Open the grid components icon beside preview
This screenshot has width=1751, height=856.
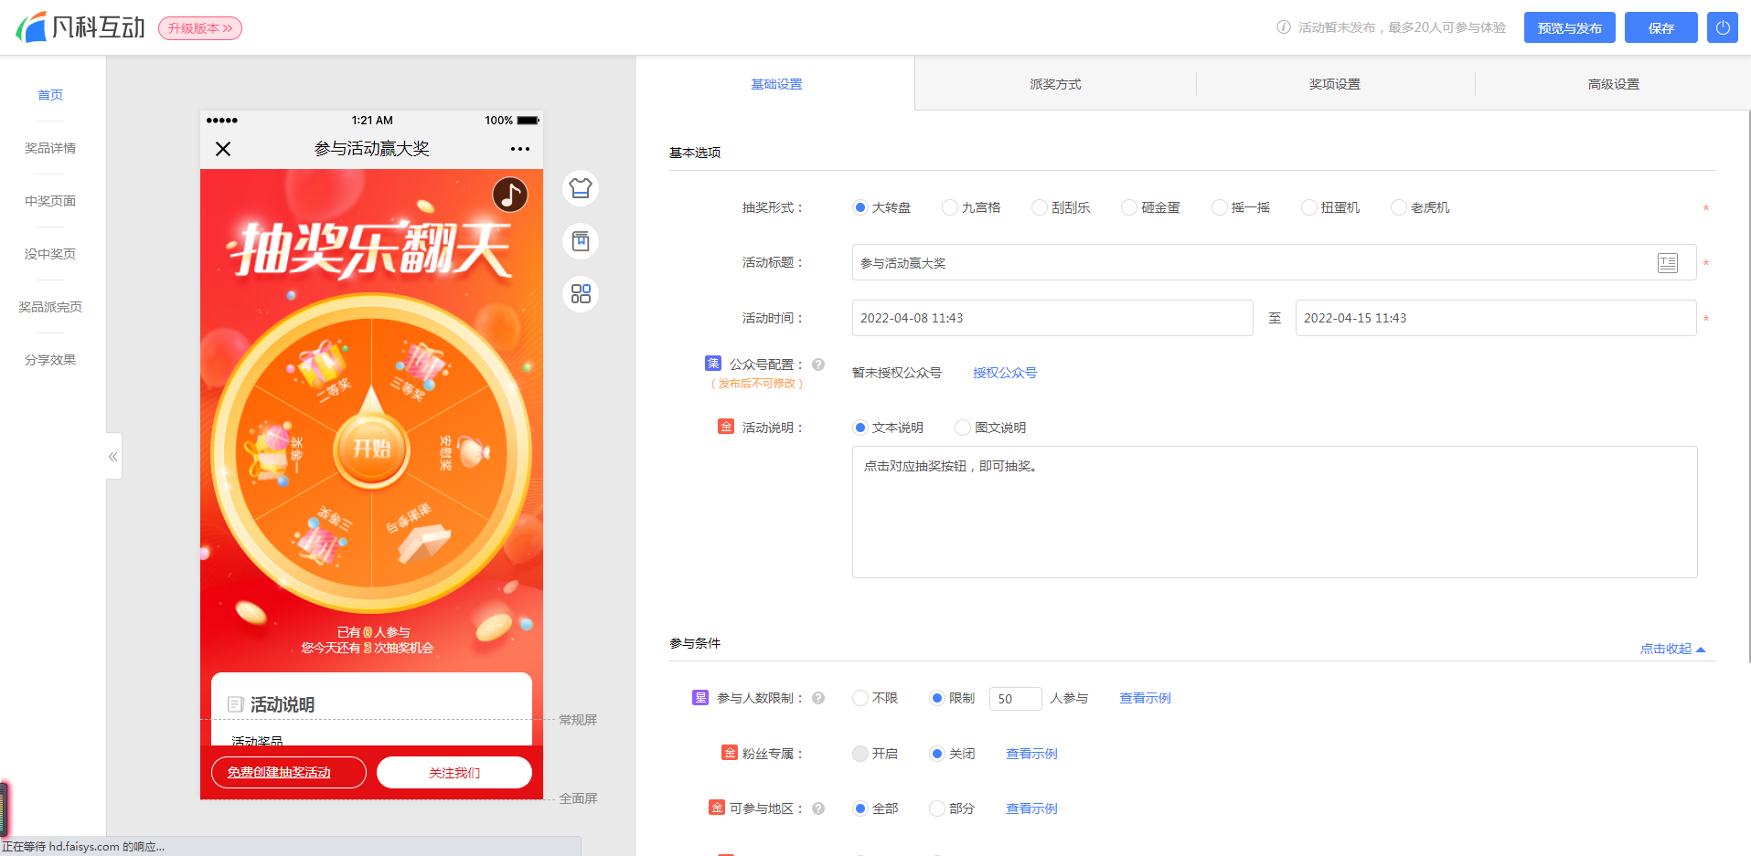581,294
